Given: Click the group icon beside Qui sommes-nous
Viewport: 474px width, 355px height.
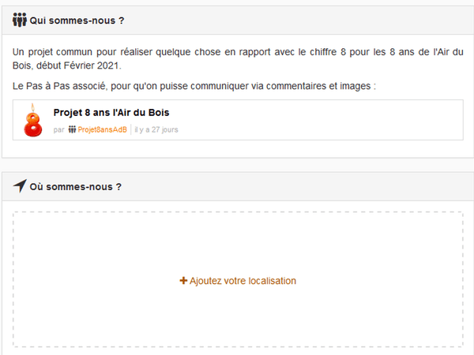Looking at the screenshot, I should (x=20, y=20).
